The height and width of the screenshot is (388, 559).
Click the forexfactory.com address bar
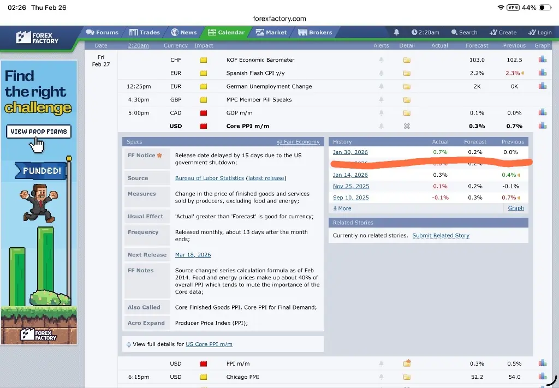(x=279, y=19)
